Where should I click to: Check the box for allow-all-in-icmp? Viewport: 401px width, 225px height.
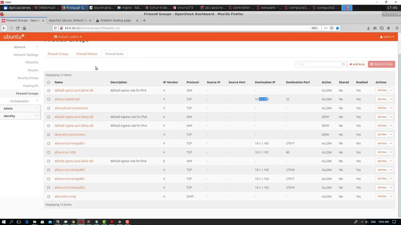click(49, 197)
